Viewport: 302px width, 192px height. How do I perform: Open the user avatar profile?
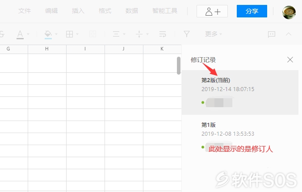pos(289,13)
